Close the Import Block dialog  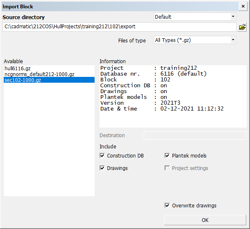pyautogui.click(x=243, y=6)
